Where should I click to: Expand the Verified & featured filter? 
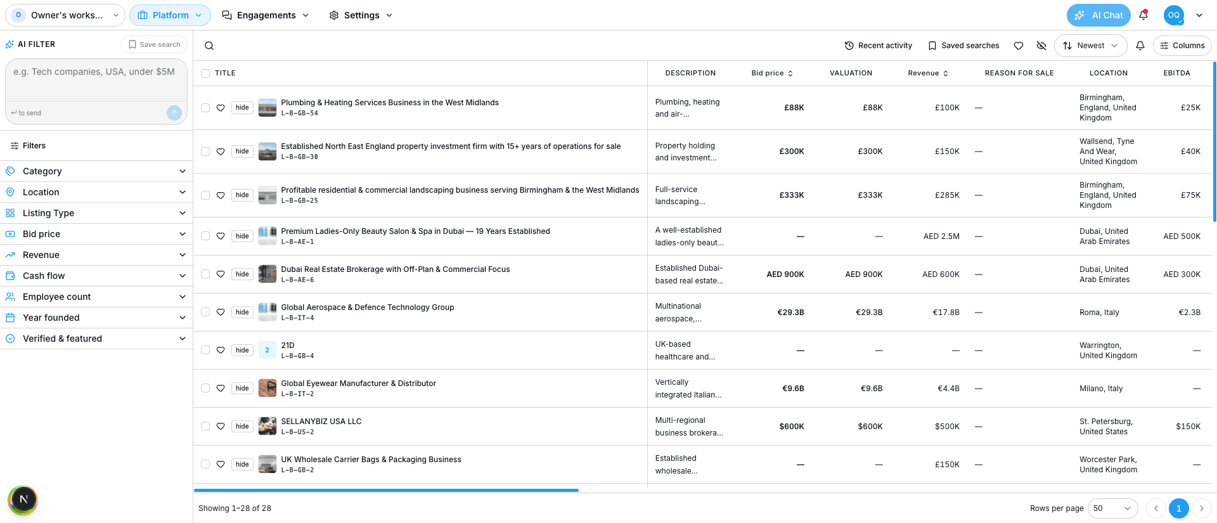(x=96, y=339)
